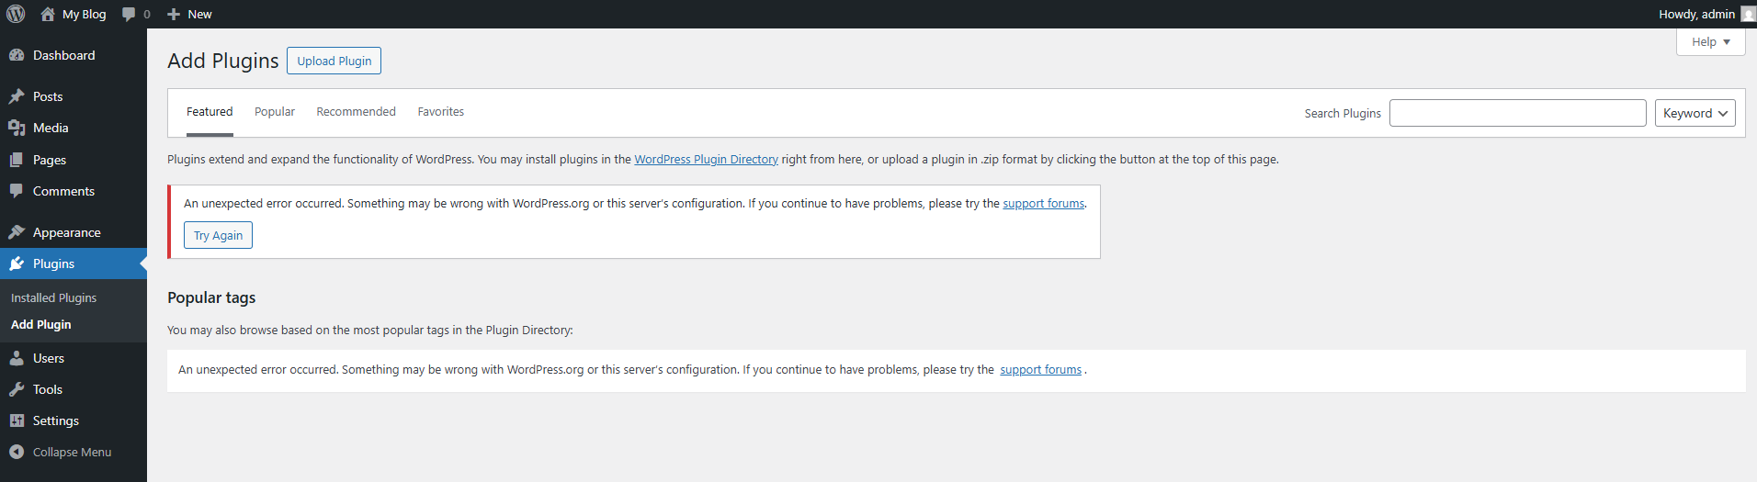Screen dimensions: 1757x482
Task: Click the Media library icon
Action: point(17,128)
